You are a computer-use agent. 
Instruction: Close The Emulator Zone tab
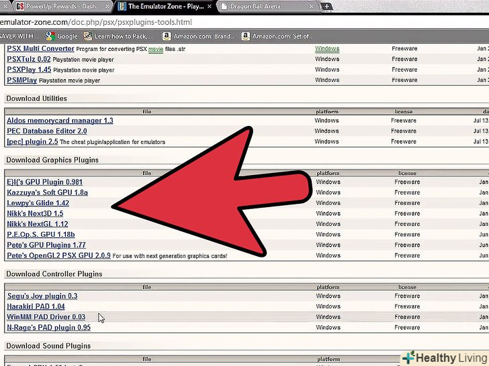pyautogui.click(x=210, y=6)
